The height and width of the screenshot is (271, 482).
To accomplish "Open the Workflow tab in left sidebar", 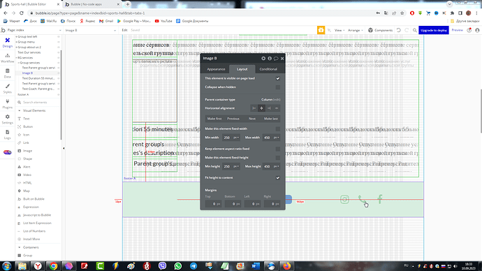I will 8,58.
